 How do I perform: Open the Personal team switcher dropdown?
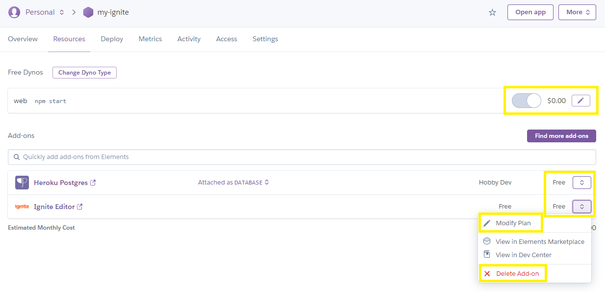click(62, 12)
